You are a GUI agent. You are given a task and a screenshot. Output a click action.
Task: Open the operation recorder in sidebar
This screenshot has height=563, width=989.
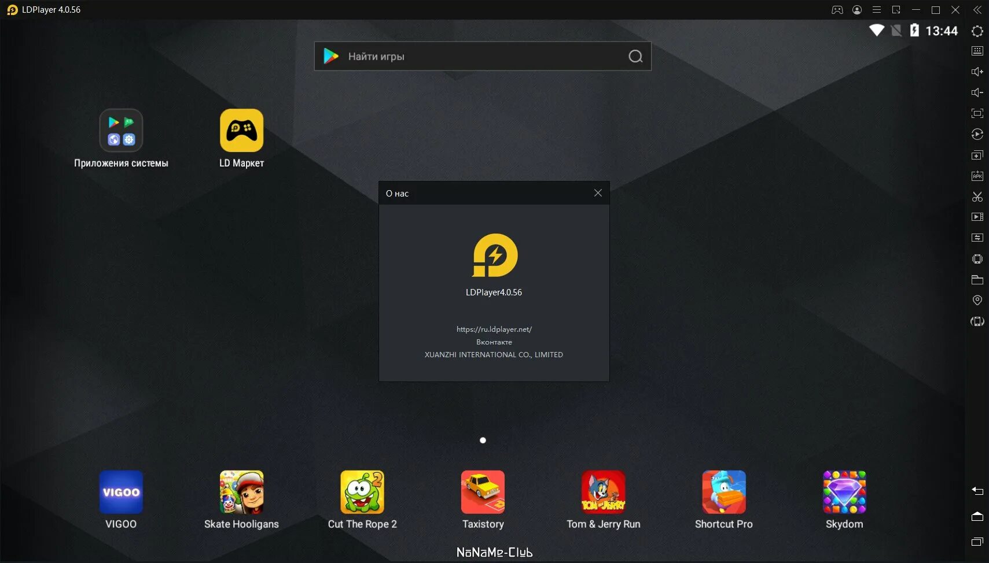pyautogui.click(x=977, y=134)
